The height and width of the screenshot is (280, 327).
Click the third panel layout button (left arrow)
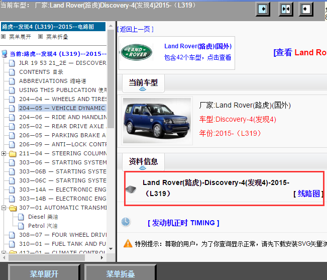point(306,9)
